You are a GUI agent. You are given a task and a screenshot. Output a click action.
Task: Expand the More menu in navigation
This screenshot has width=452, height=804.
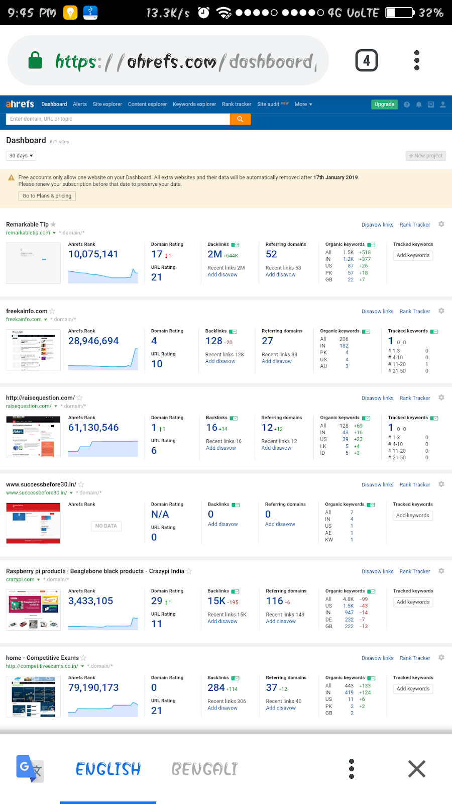click(303, 105)
